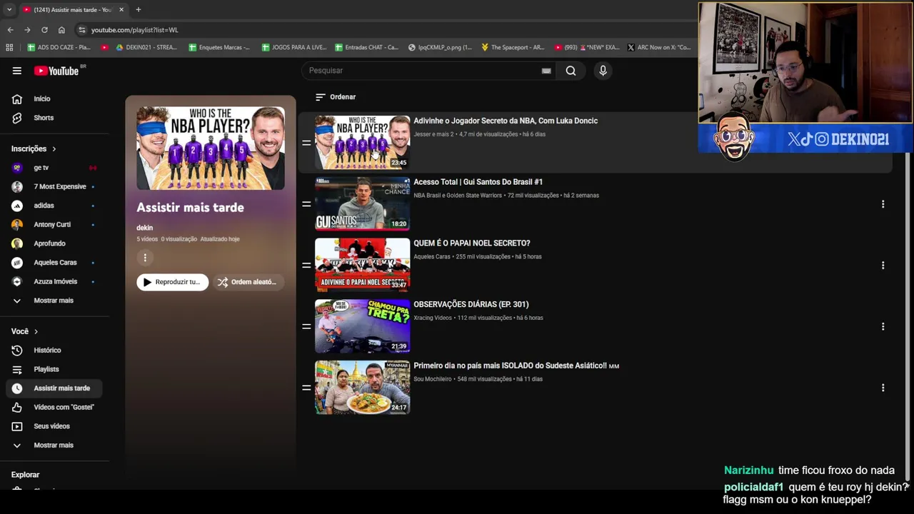Grab reorder handle of Papai Noel video
The width and height of the screenshot is (914, 514).
coord(306,266)
